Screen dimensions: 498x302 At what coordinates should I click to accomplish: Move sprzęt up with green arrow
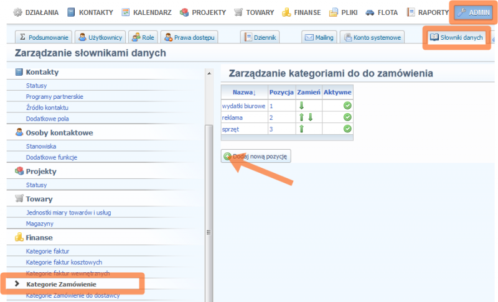[x=301, y=129]
